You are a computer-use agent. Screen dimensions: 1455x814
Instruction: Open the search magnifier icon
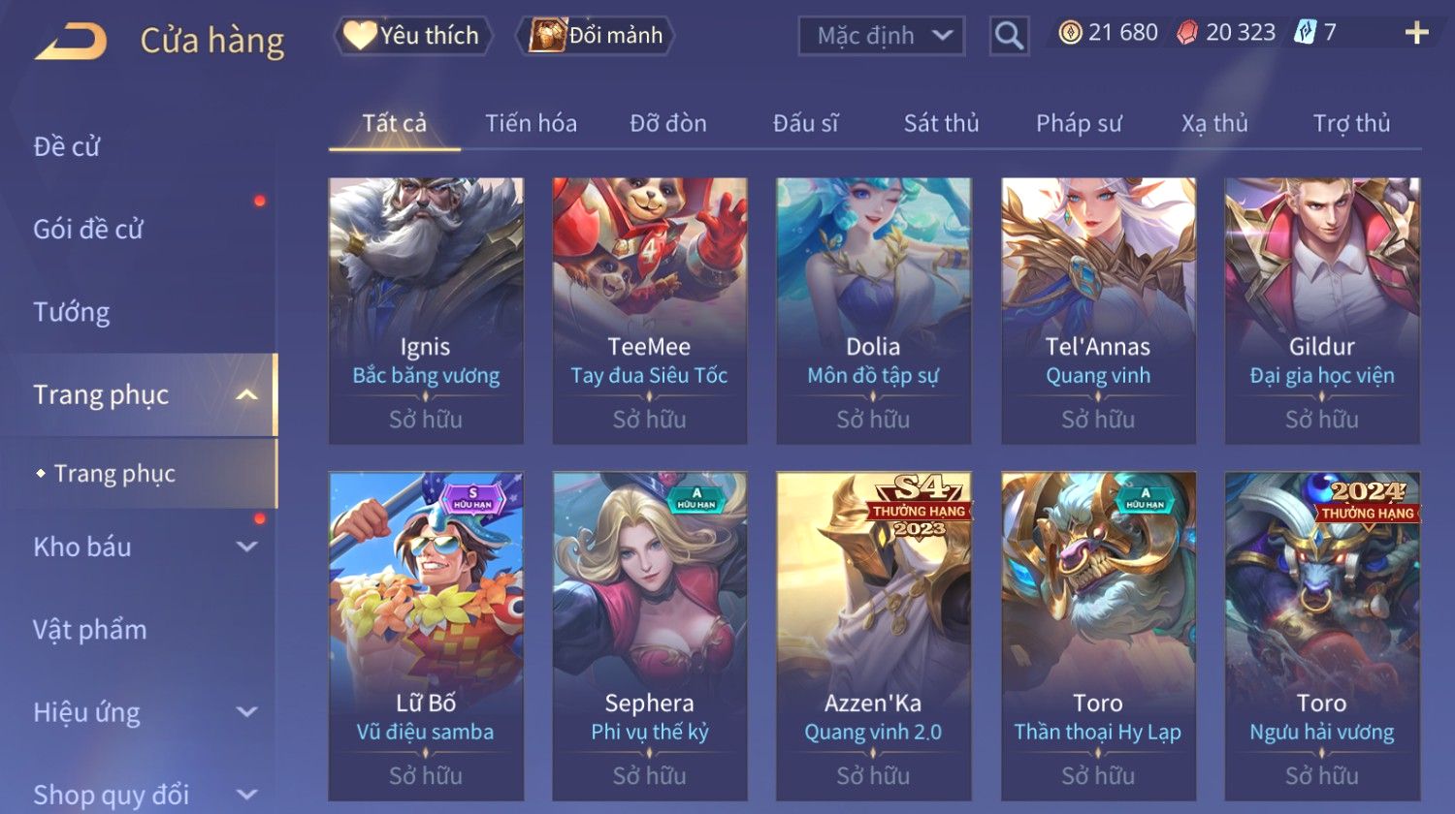pyautogui.click(x=1009, y=36)
